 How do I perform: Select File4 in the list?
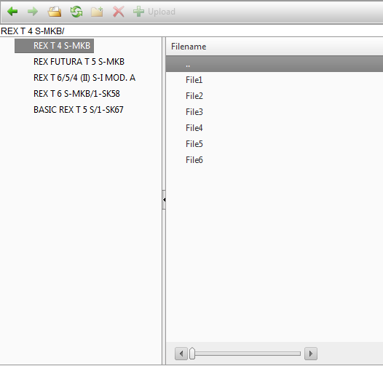[275, 128]
